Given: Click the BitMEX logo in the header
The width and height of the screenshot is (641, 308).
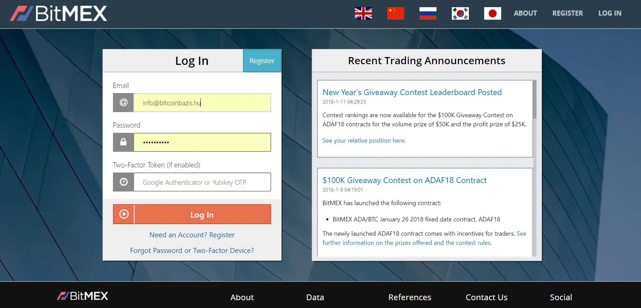Looking at the screenshot, I should tap(58, 14).
